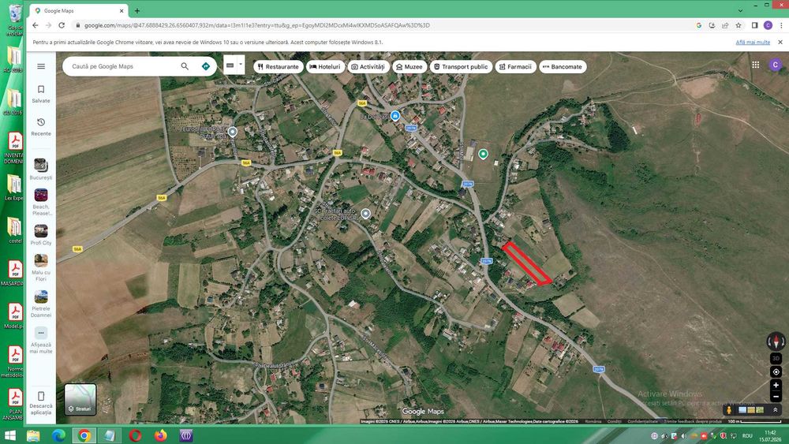
Task: Click Afișează mai multe in sidebar
Action: [x=41, y=341]
